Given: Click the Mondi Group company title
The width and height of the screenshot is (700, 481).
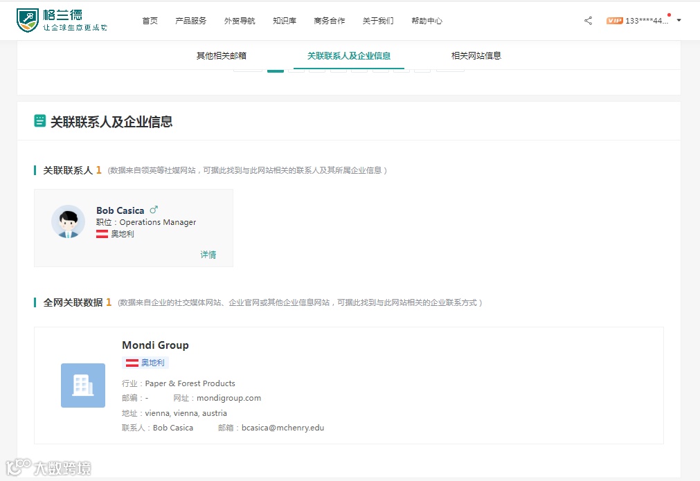Looking at the screenshot, I should 155,345.
